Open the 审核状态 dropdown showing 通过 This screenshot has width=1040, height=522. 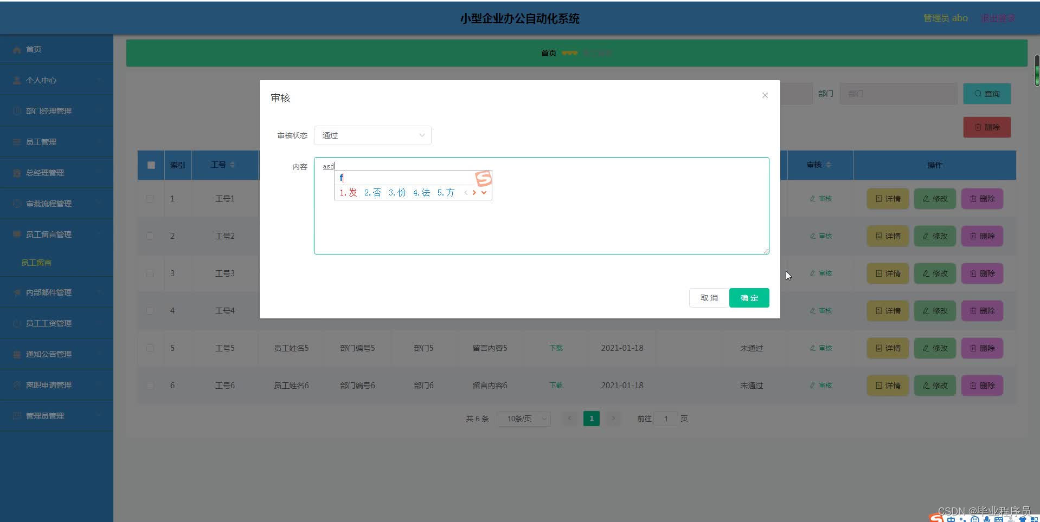(373, 135)
